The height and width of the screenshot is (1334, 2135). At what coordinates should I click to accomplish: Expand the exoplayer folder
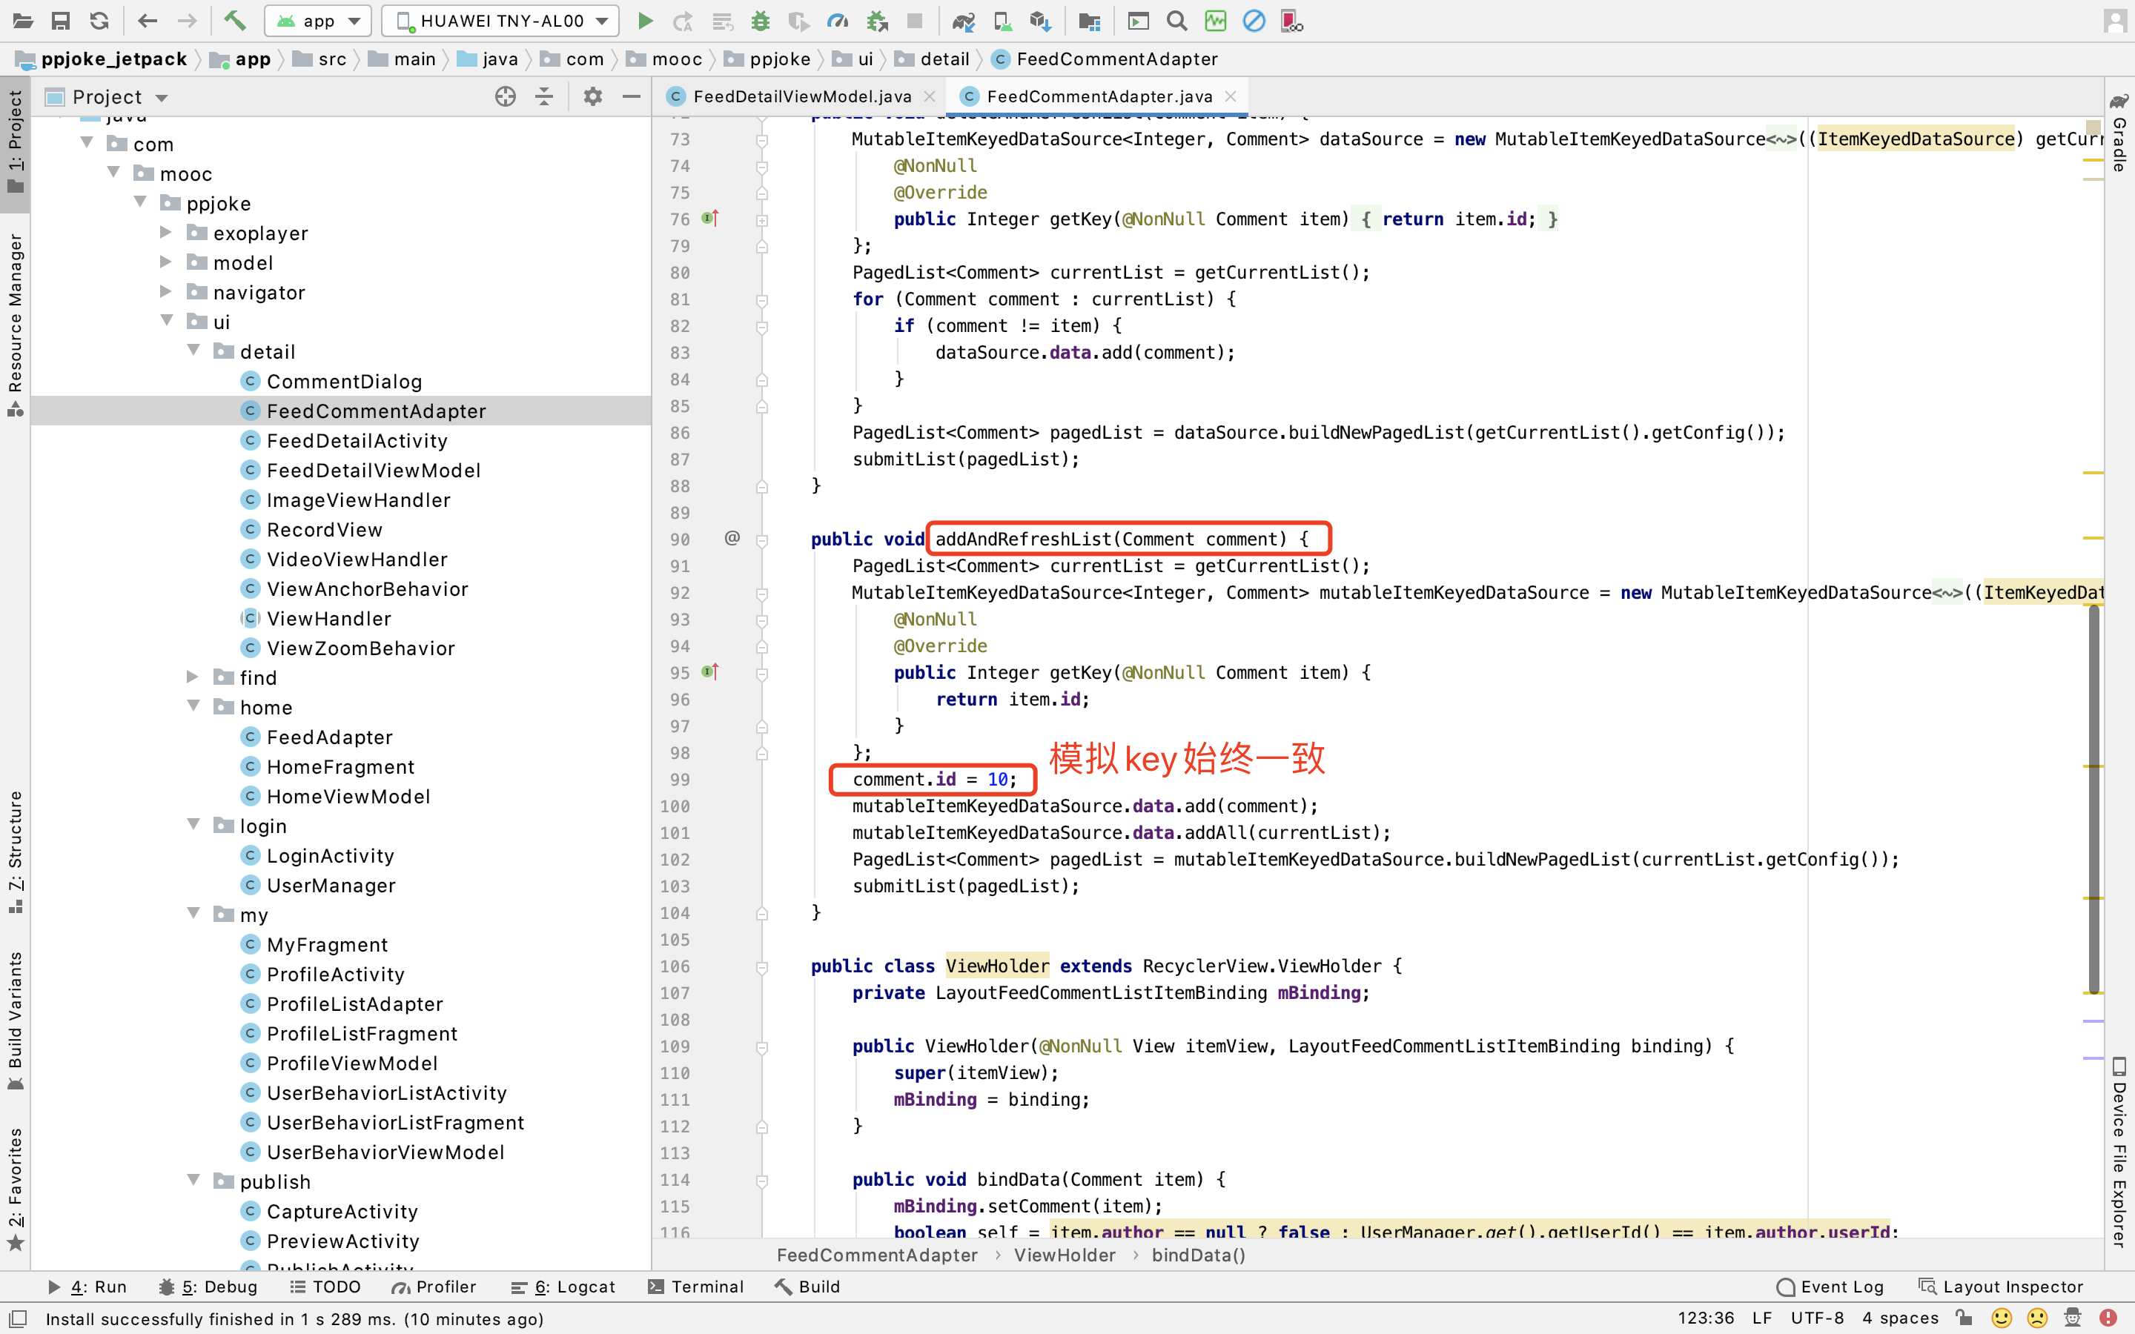[166, 233]
